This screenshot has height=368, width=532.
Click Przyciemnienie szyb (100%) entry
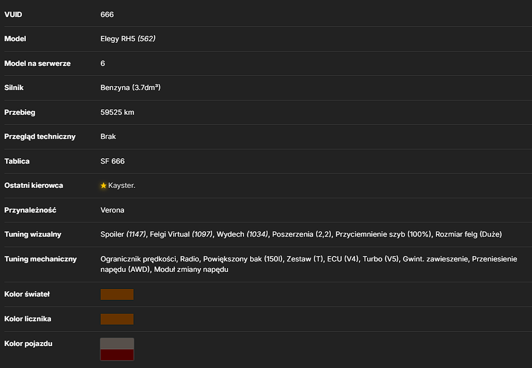click(384, 235)
